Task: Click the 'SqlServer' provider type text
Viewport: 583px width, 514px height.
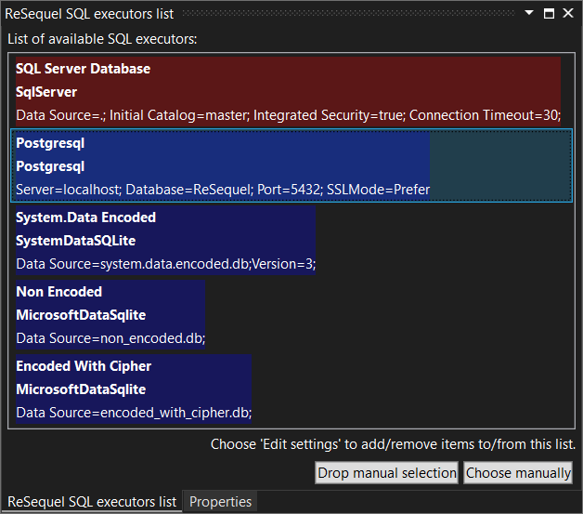Action: 46,92
